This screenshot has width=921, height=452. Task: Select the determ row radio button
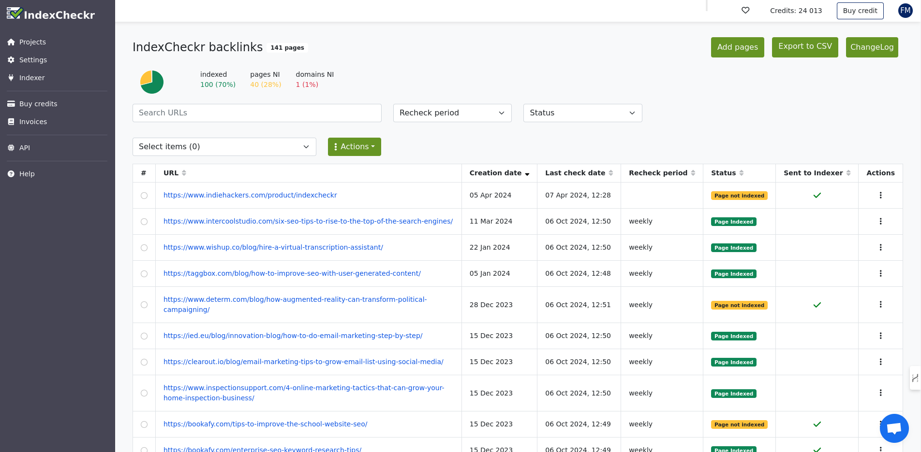(144, 305)
